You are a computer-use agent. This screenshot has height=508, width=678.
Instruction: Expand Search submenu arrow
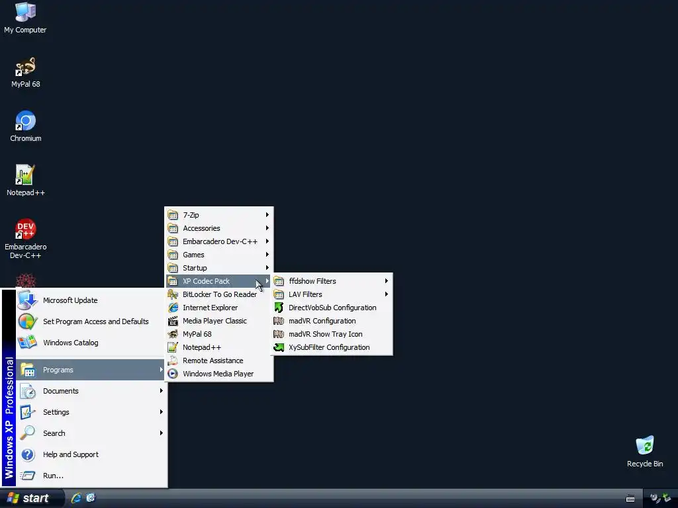161,433
